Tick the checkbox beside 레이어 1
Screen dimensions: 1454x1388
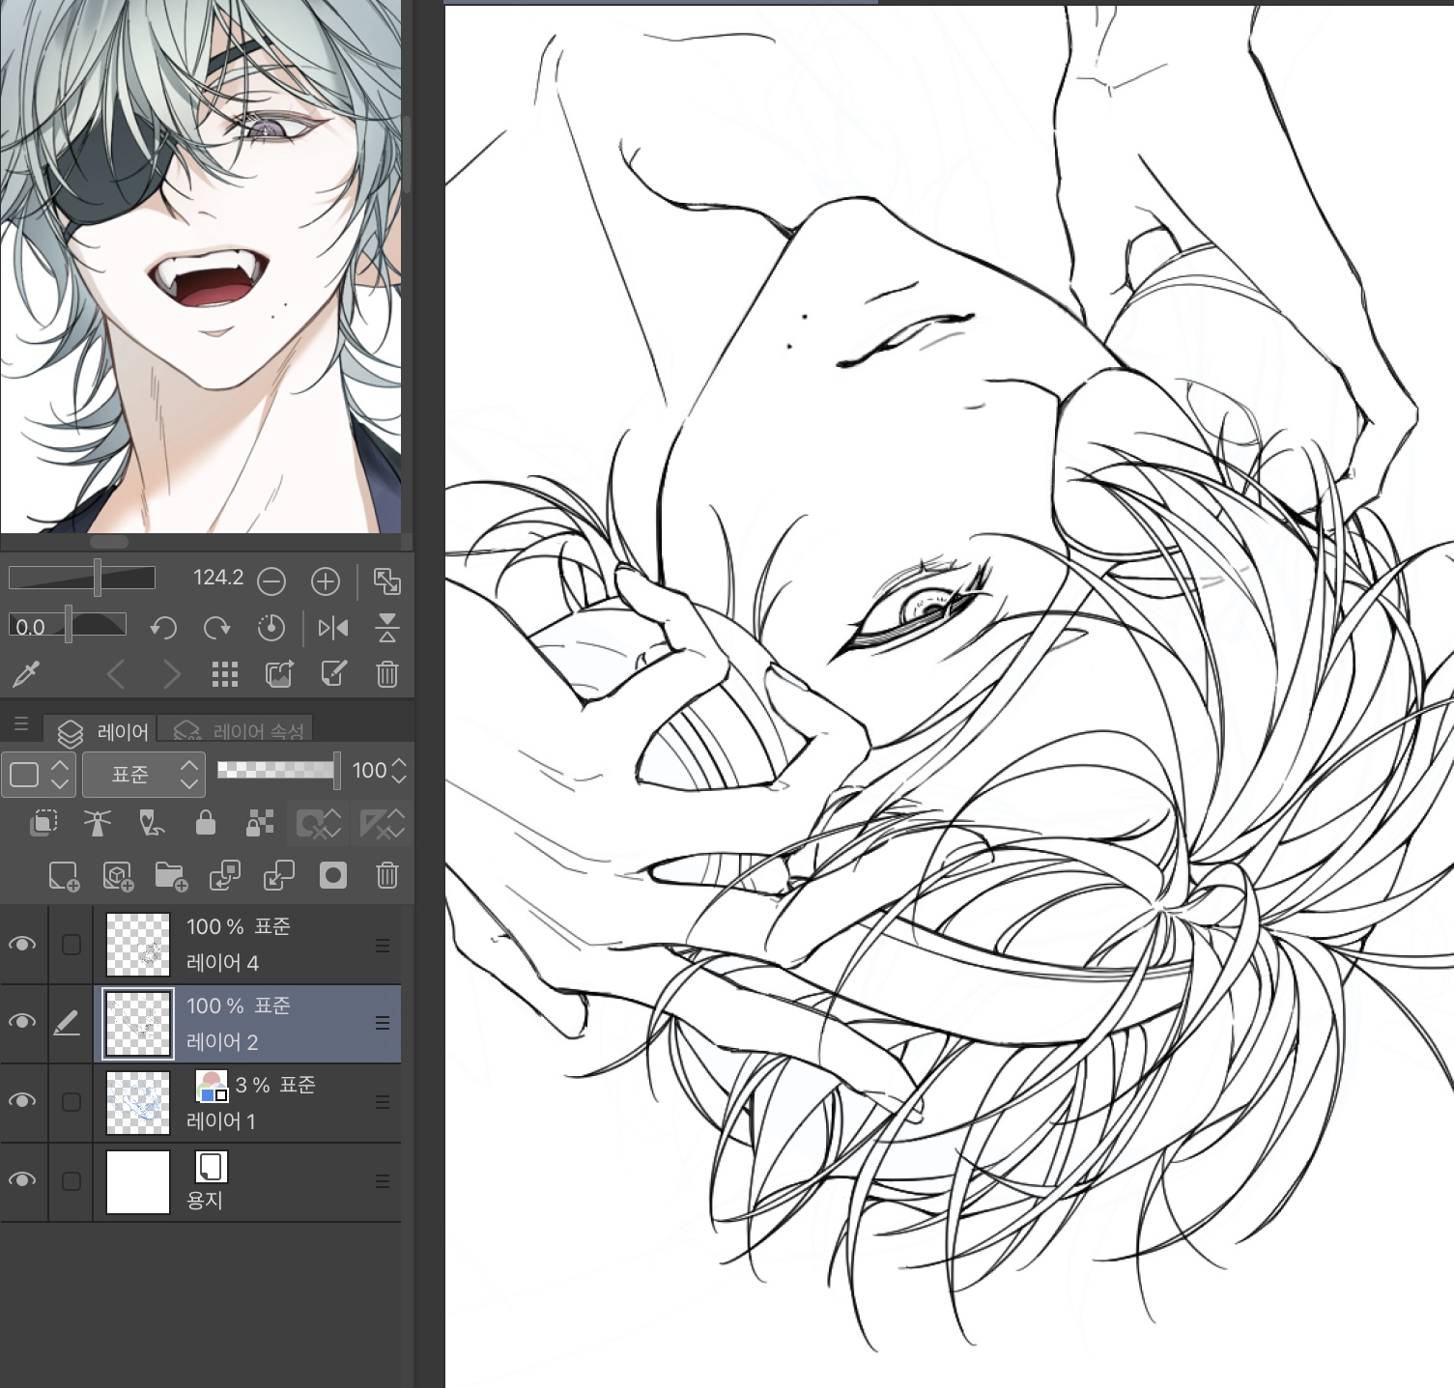click(x=71, y=1101)
